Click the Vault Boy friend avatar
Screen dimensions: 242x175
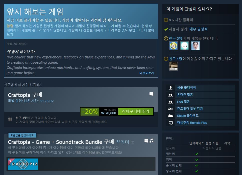coord(173,46)
